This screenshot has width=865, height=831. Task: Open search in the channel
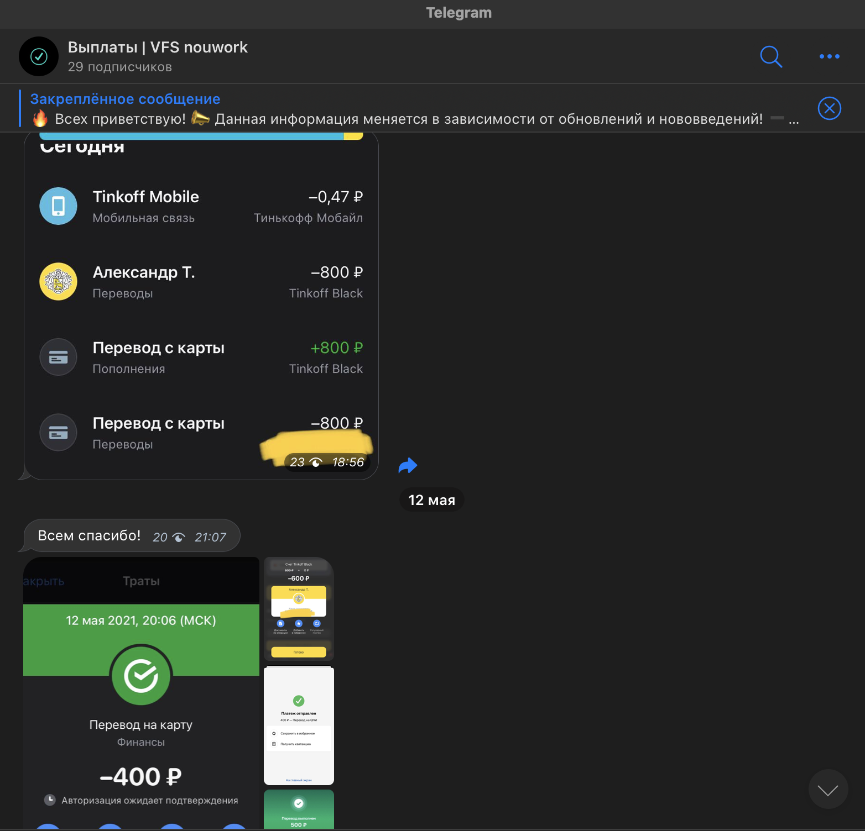click(771, 56)
